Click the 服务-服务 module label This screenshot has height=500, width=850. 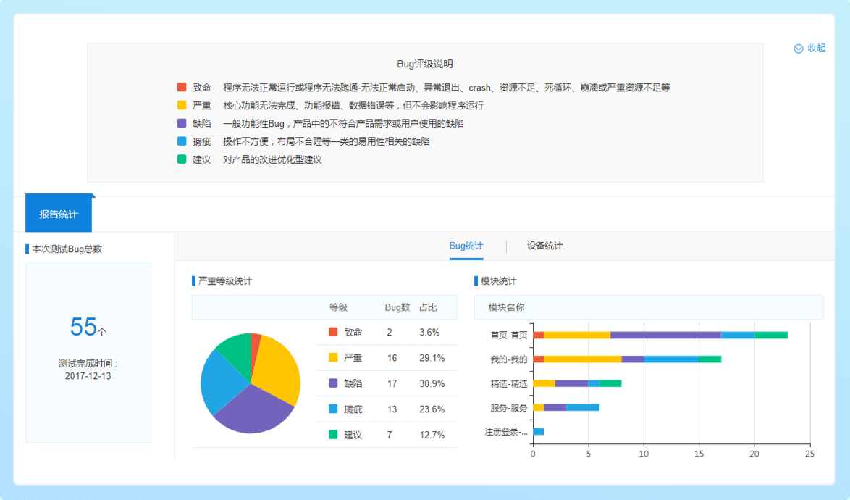[x=508, y=407]
